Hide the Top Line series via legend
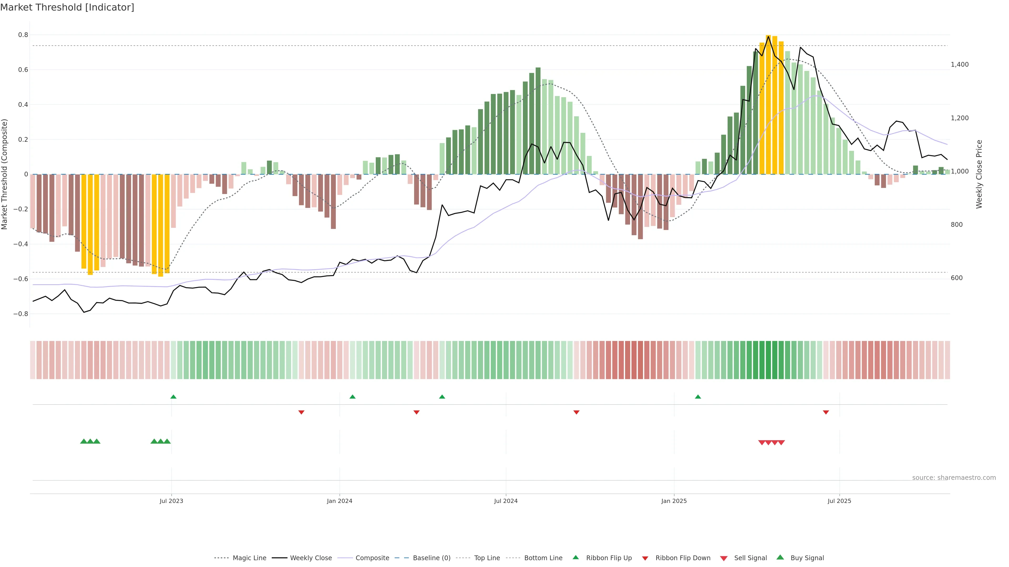 point(487,558)
